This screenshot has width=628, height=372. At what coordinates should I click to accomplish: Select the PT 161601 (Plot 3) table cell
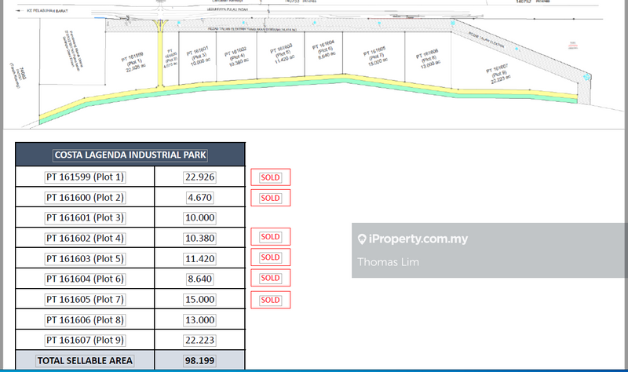point(85,218)
